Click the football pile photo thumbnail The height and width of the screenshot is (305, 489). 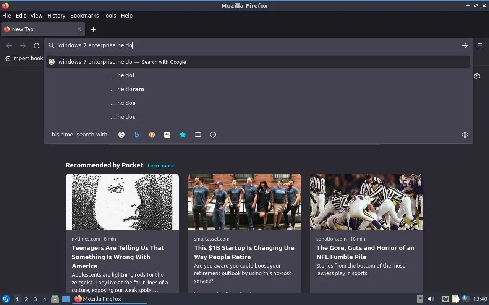click(x=367, y=202)
